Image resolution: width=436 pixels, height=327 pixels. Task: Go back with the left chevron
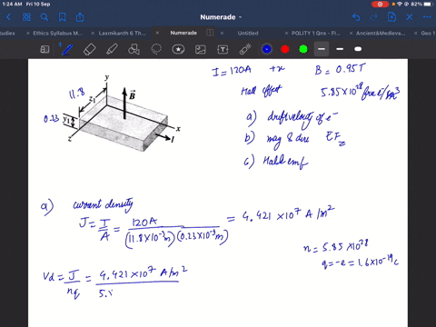point(8,17)
